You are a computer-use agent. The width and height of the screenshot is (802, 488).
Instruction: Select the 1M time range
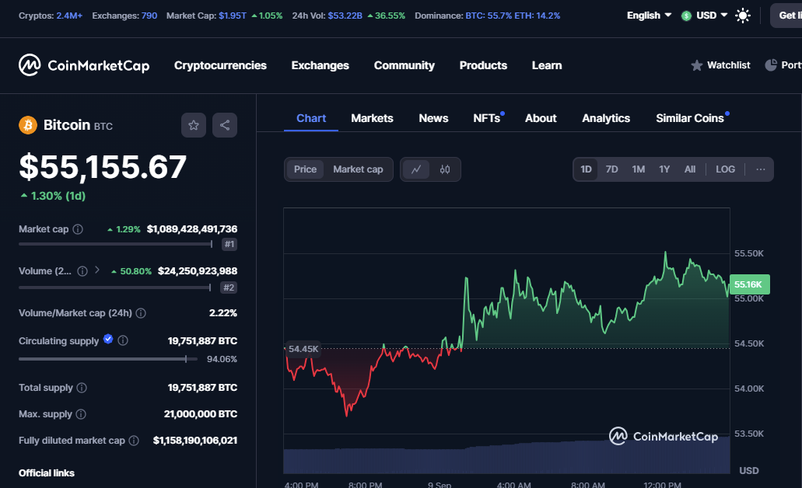639,169
